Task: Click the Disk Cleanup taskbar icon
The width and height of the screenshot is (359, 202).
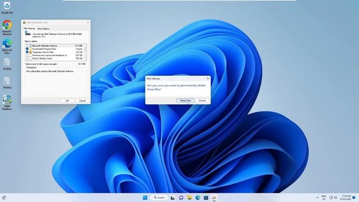Action: (x=214, y=198)
